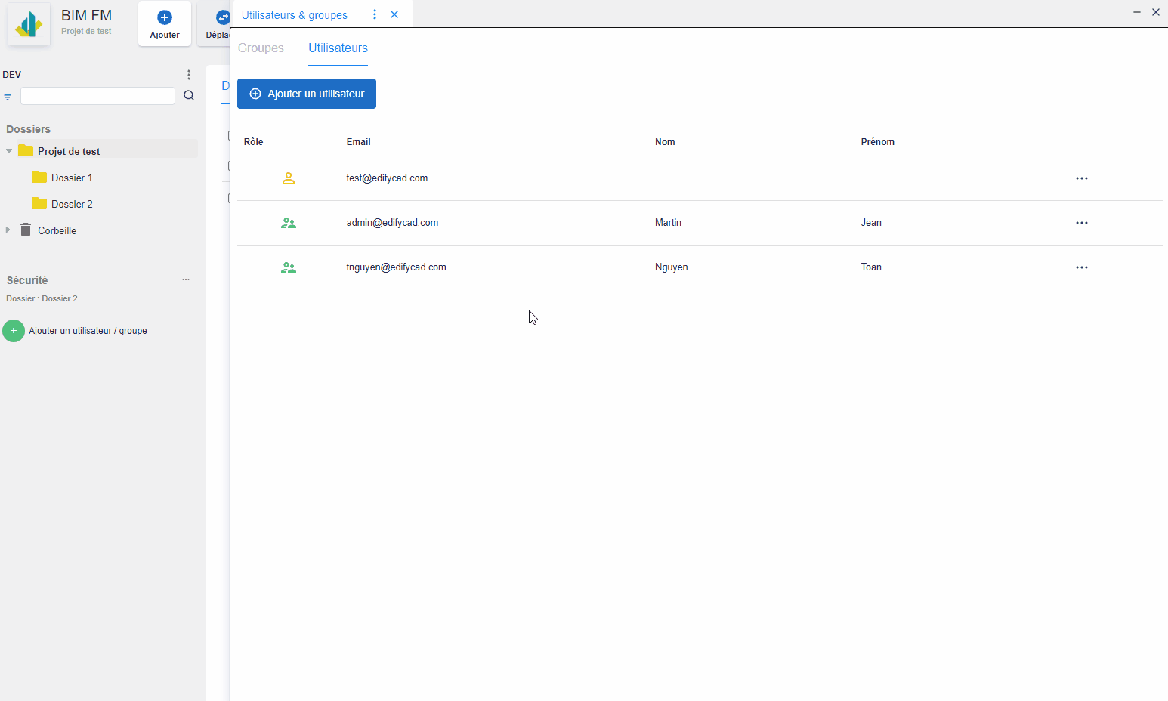
Task: Click the search magnifier icon
Action: coord(189,96)
